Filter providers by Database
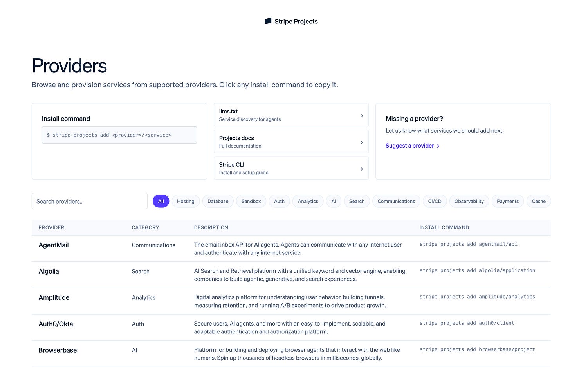 point(218,201)
